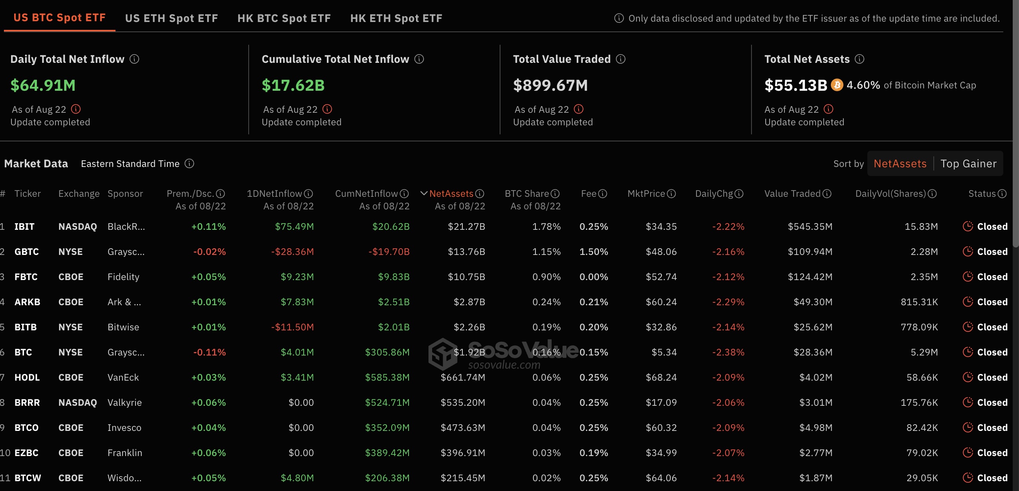
Task: Open the BTCO ticker link
Action: (x=26, y=427)
